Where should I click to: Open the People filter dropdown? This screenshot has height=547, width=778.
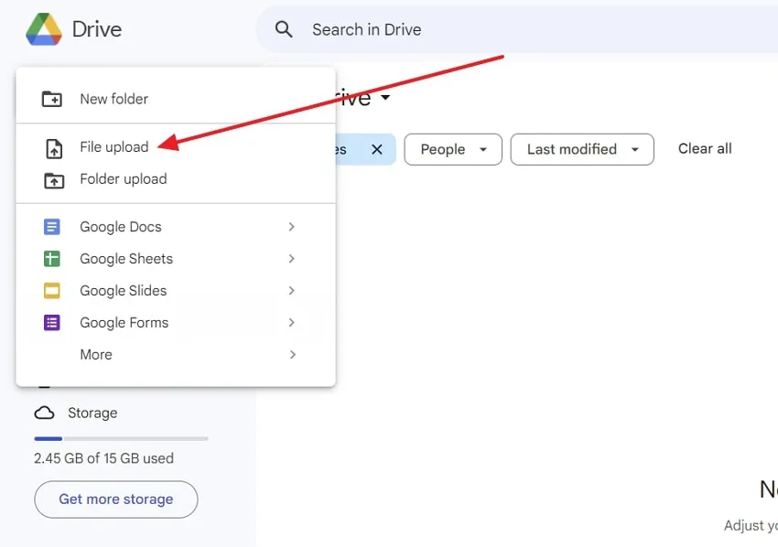tap(453, 149)
